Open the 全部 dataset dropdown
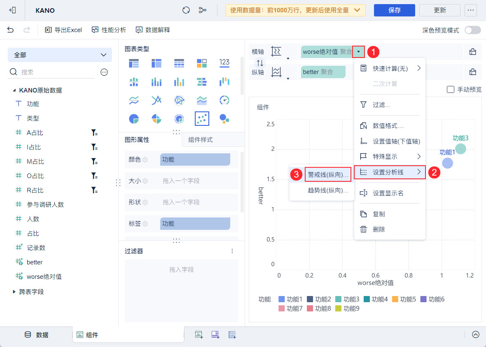This screenshot has width=486, height=347. 60,55
